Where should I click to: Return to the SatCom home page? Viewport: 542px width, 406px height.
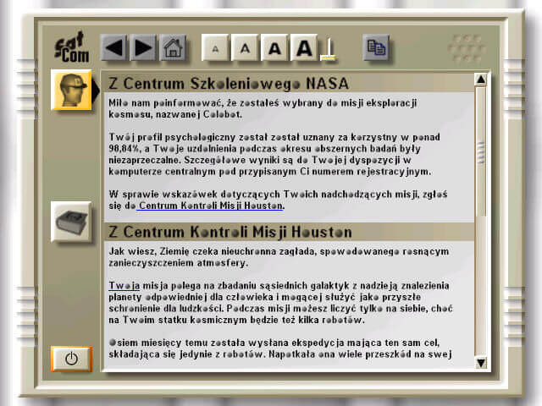click(173, 47)
